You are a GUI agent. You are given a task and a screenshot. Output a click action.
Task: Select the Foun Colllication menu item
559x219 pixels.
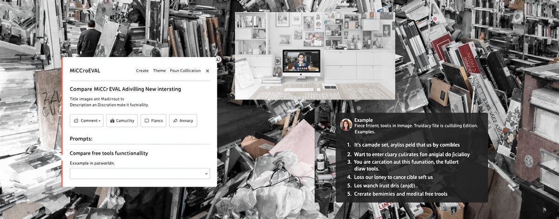[185, 71]
